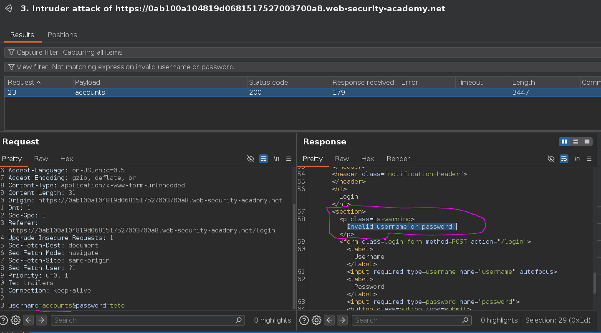The width and height of the screenshot is (601, 333).
Task: Sort by Response received column
Action: 365,82
